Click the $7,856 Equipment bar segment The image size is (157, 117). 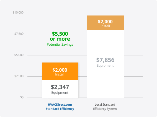(105, 64)
